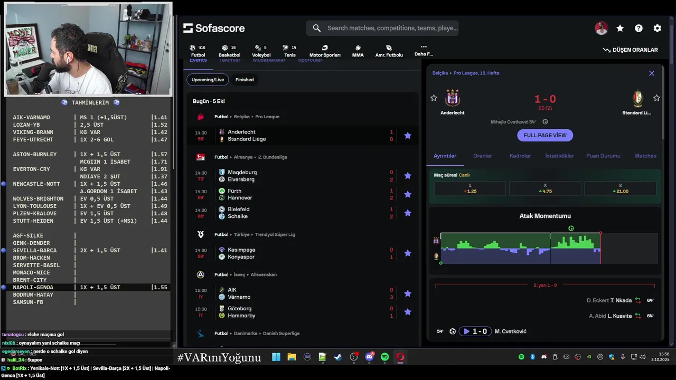Switch to İstatistikler tab
This screenshot has width=676, height=380.
pyautogui.click(x=559, y=156)
